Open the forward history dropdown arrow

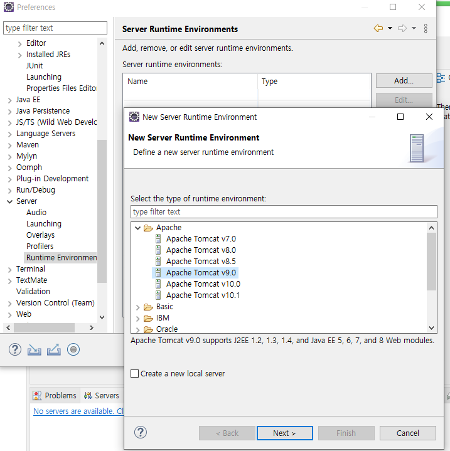[414, 28]
